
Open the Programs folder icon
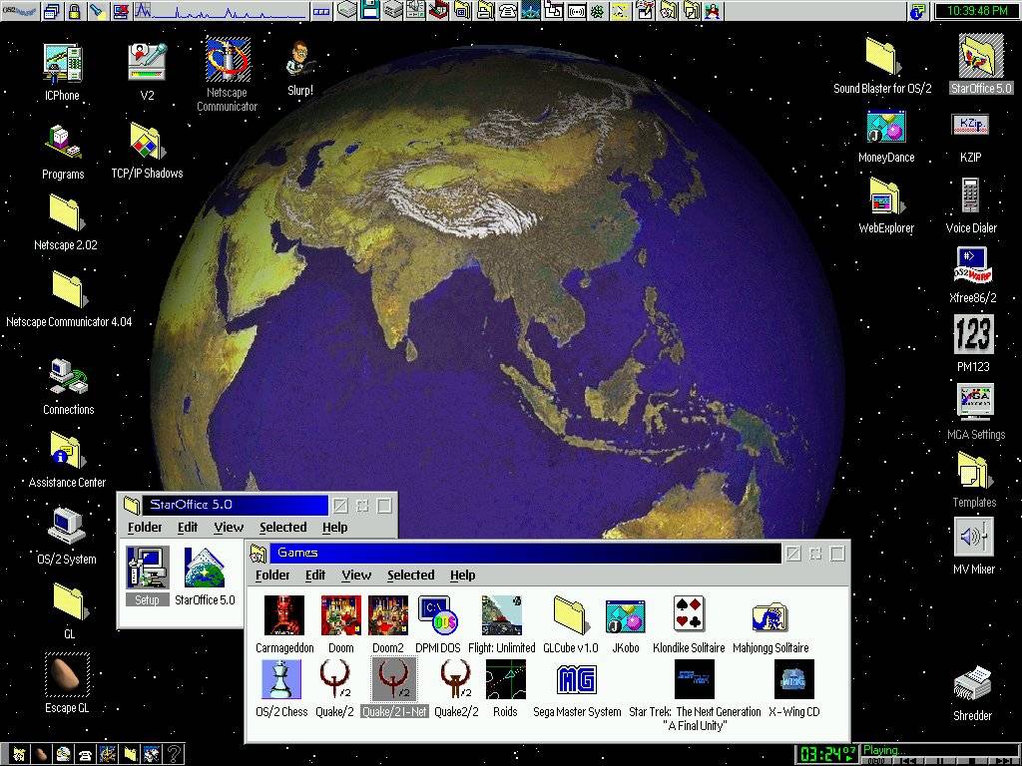pos(63,153)
